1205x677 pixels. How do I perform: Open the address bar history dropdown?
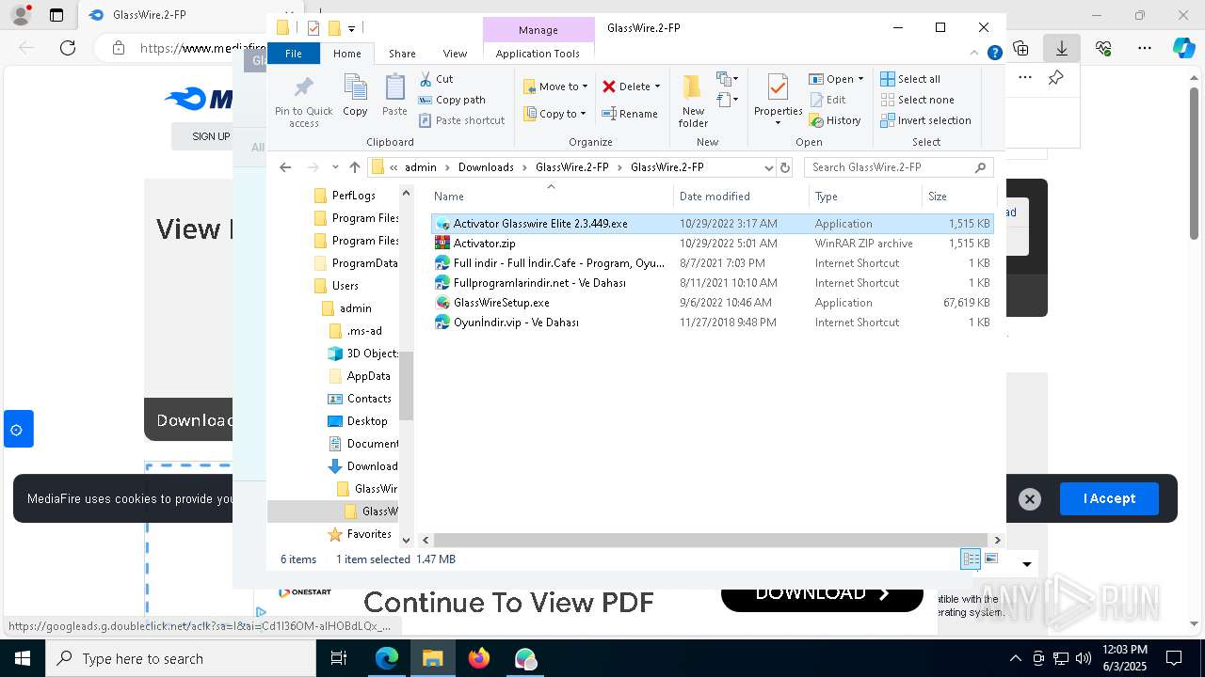click(769, 167)
